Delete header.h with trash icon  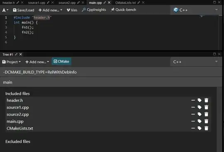(206, 100)
